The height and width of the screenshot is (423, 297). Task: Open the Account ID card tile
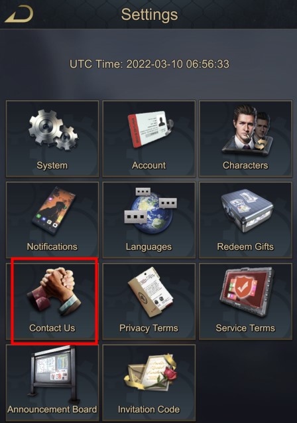point(149,139)
